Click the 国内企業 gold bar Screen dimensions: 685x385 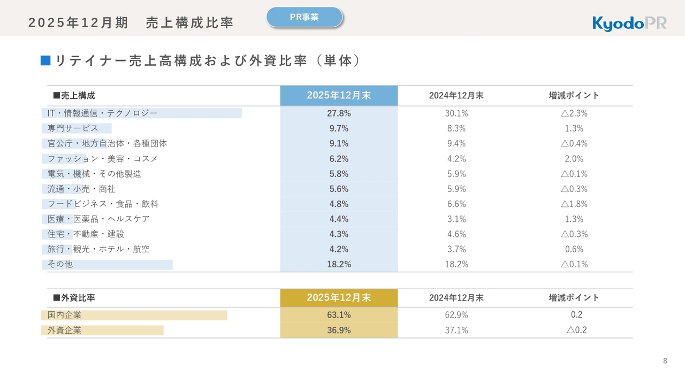pos(134,315)
